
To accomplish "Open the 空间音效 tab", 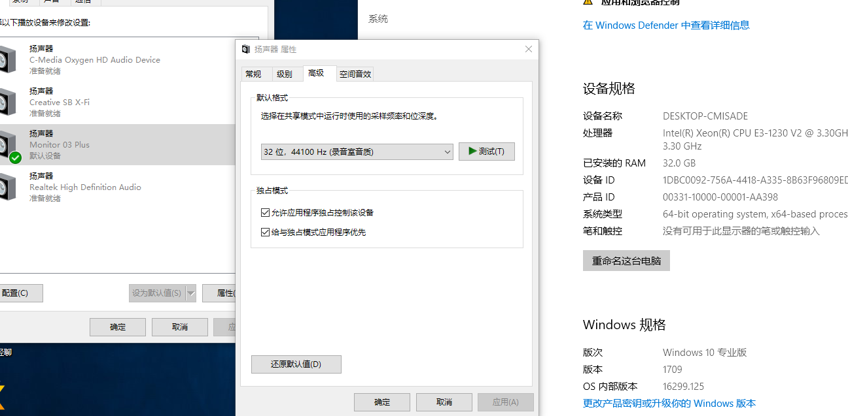I will (355, 74).
